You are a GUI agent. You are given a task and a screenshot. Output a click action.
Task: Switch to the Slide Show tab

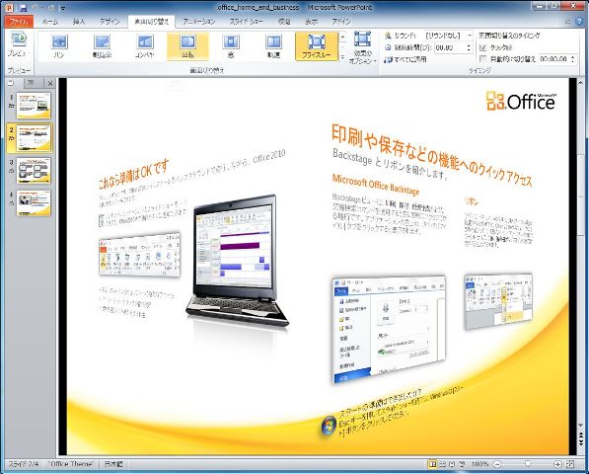click(x=247, y=22)
